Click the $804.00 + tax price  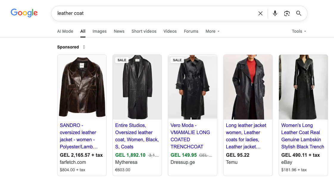pos(72,170)
